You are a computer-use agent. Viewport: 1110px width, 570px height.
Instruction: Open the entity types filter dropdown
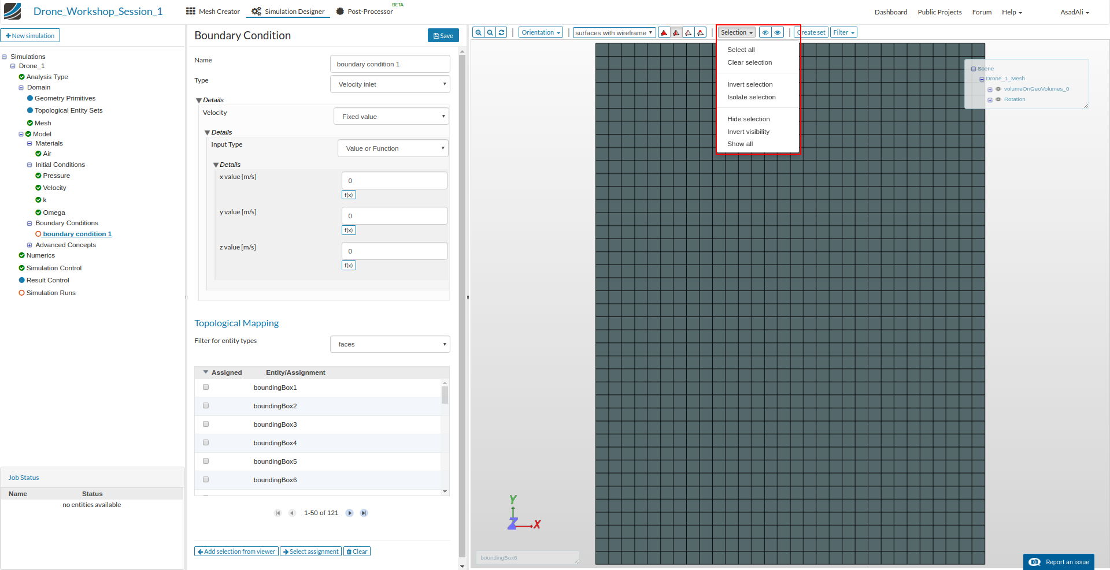click(390, 344)
